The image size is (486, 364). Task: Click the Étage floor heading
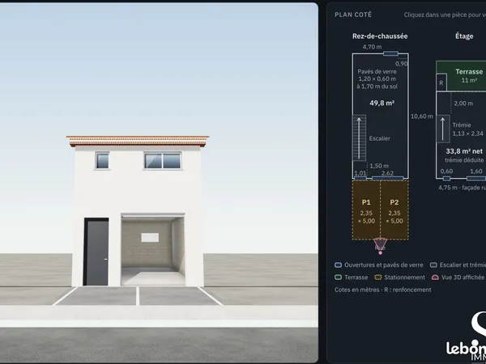pos(464,36)
